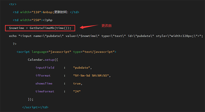Image resolution: width=205 pixels, height=112 pixels.
Task: Click the "24" timeFormat value
Action: coord(77,91)
